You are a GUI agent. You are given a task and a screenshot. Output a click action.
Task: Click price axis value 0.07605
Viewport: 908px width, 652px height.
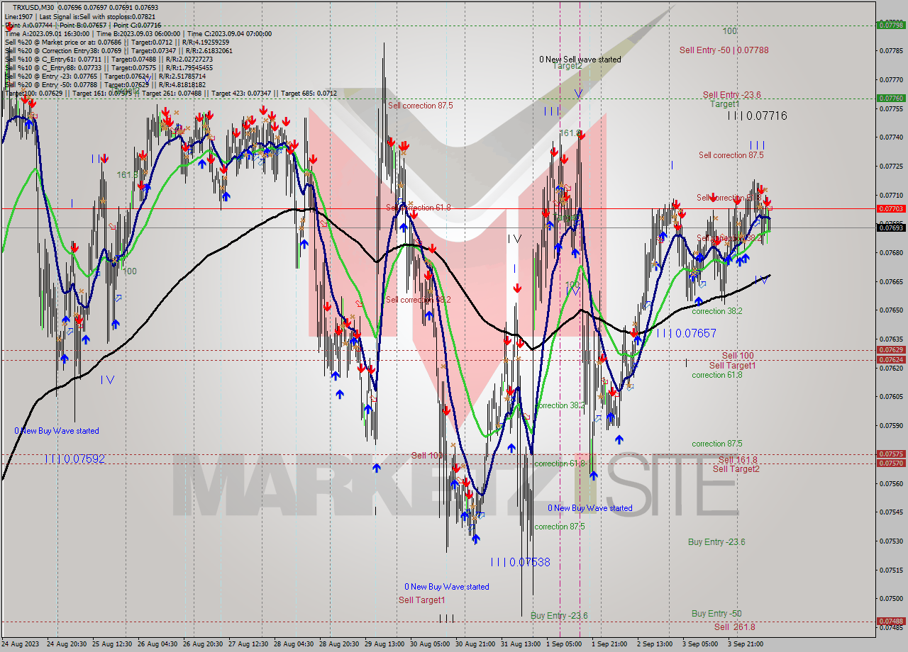pyautogui.click(x=891, y=397)
